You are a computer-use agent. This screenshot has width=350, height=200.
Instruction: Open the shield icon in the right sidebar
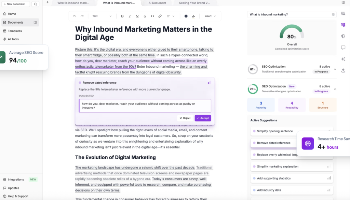tap(343, 36)
